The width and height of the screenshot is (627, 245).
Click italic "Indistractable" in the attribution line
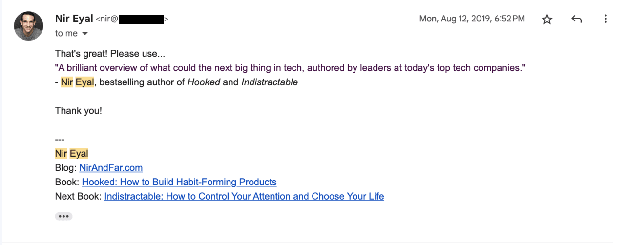pyautogui.click(x=270, y=82)
